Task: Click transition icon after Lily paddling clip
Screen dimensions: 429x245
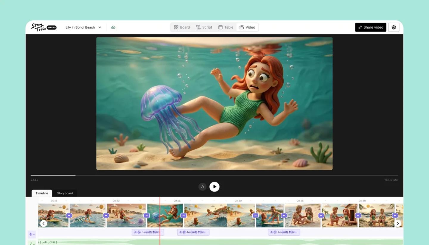Action: pyautogui.click(x=69, y=215)
